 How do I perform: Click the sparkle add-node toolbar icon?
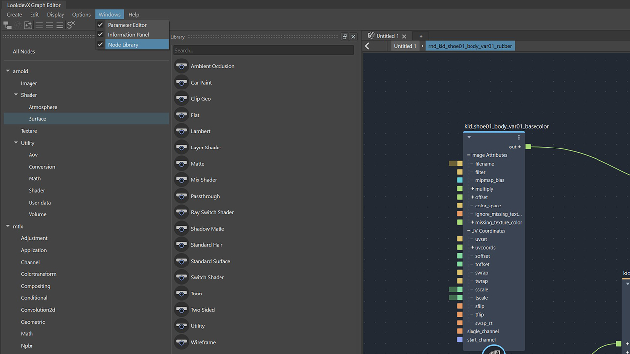pyautogui.click(x=28, y=25)
